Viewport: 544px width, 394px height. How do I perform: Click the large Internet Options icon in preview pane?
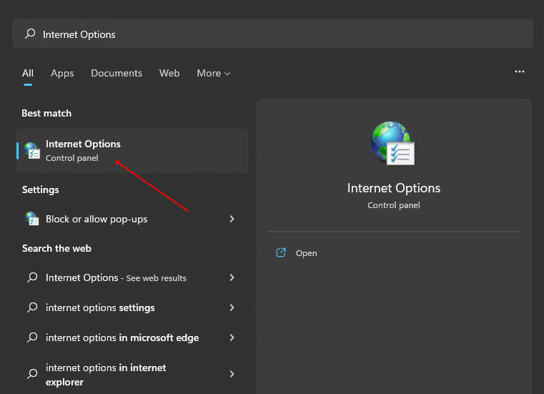click(393, 143)
